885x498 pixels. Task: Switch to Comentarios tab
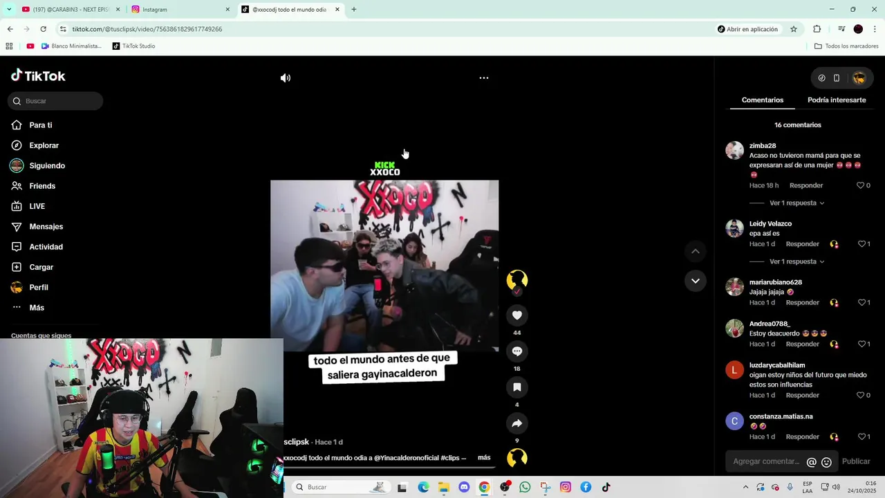coord(763,100)
